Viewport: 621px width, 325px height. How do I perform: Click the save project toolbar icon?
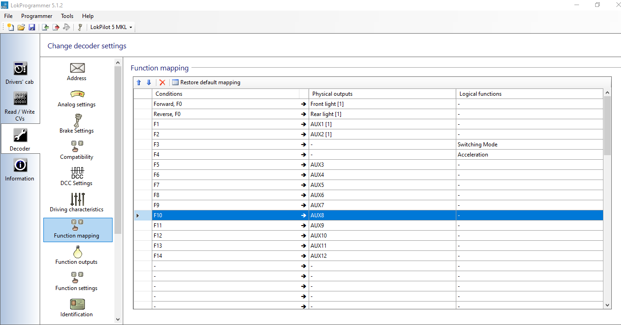coord(32,27)
